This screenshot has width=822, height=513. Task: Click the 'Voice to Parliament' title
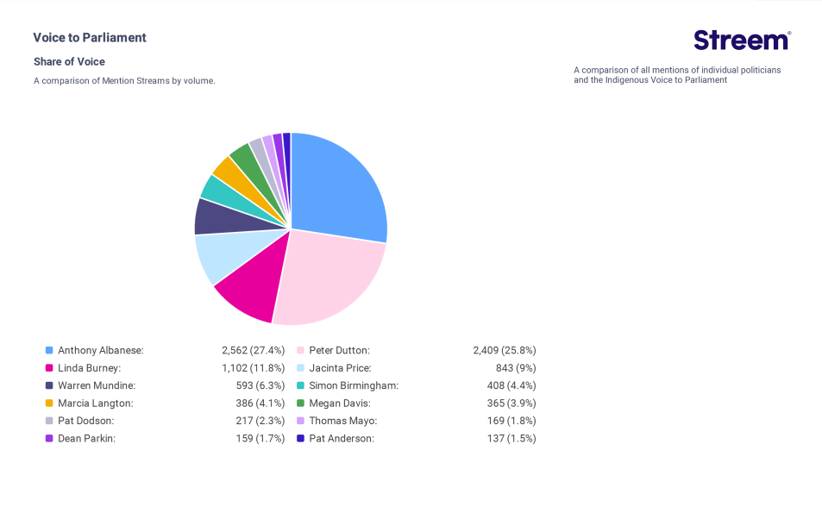click(x=90, y=38)
